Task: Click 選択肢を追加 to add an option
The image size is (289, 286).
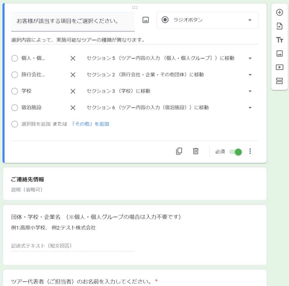Action: tap(36, 124)
